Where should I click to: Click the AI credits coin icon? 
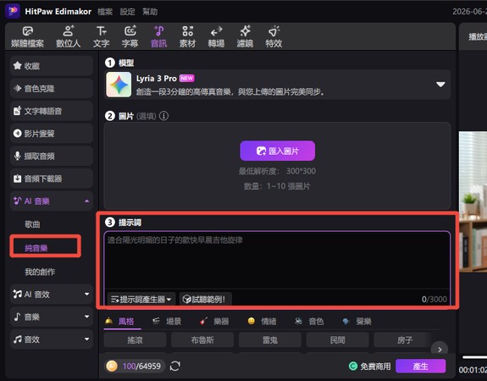[112, 366]
